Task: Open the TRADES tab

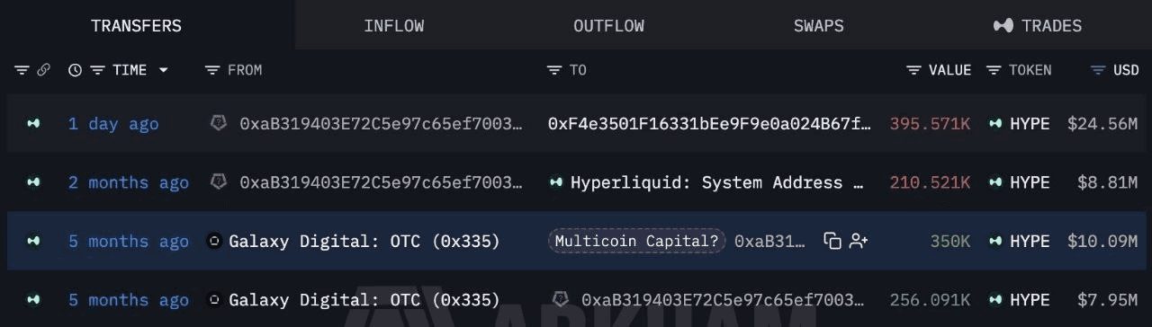Action: coord(1037,26)
